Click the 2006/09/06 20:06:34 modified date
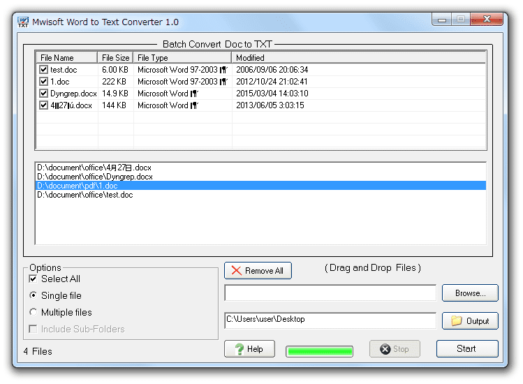 (x=272, y=70)
